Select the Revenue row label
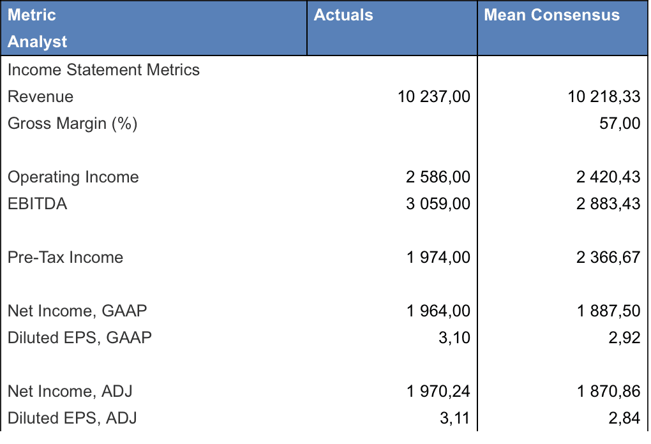 tap(40, 96)
